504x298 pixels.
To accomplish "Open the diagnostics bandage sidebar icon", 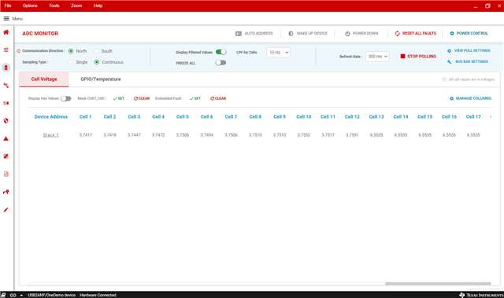I will coord(6,156).
